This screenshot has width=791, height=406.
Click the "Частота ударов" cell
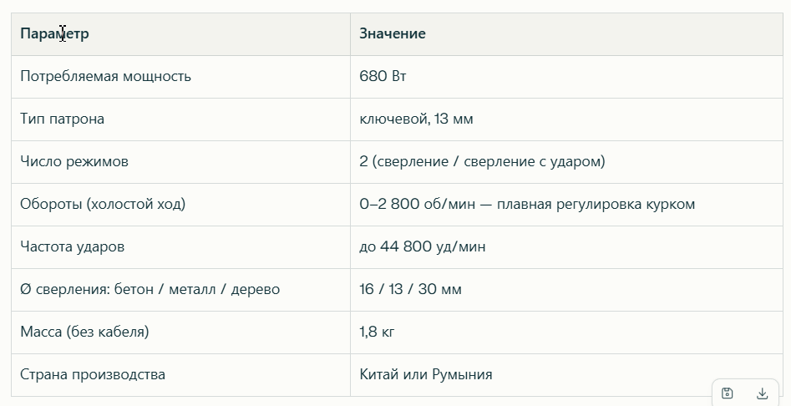[73, 247]
